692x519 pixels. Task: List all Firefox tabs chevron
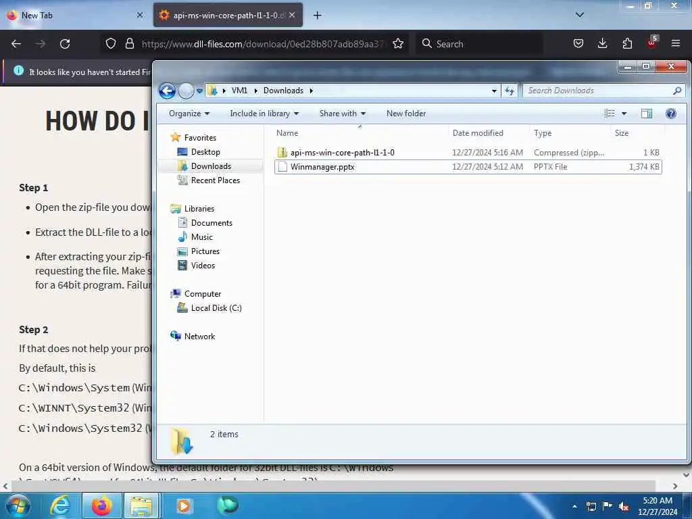580,15
